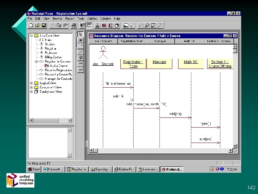Click the Copy icon in toolbar

(59, 26)
